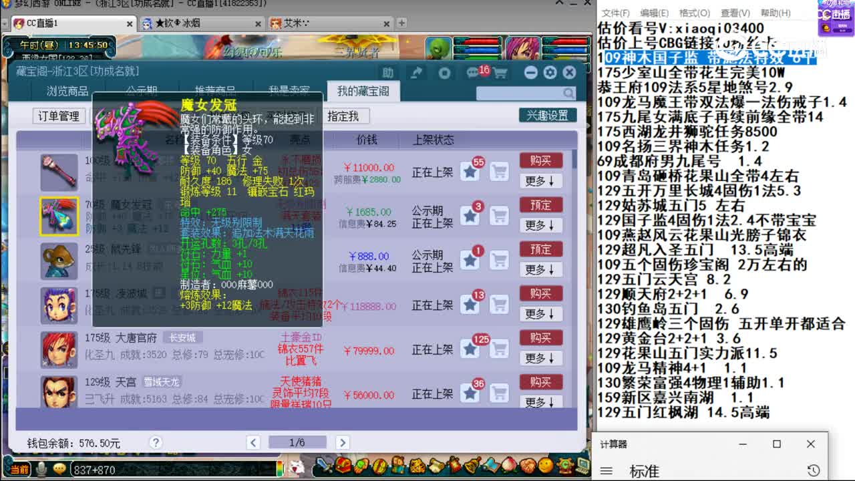Go to the next page arrow beside 1/6

pos(342,442)
